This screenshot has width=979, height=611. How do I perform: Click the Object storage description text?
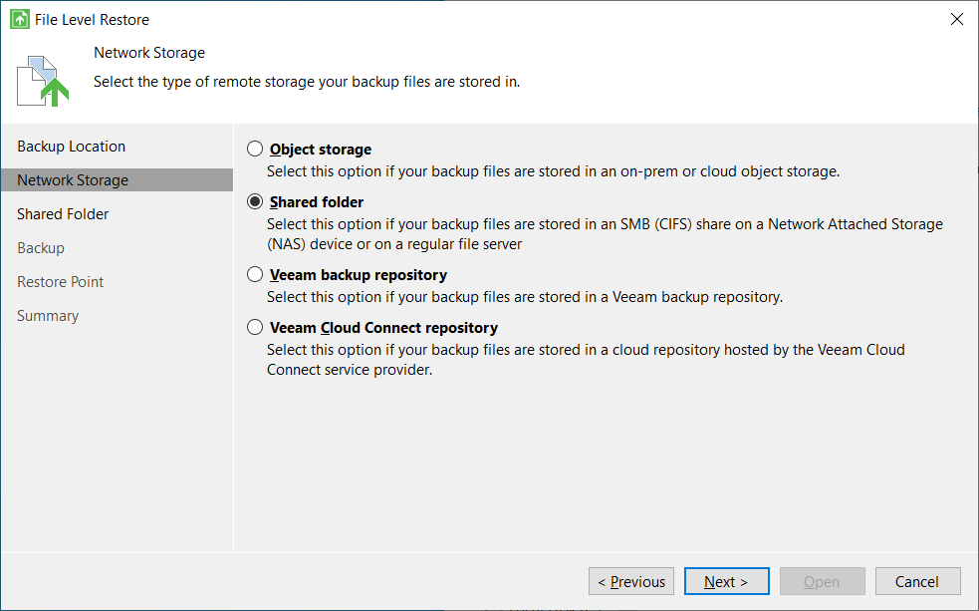(x=553, y=171)
